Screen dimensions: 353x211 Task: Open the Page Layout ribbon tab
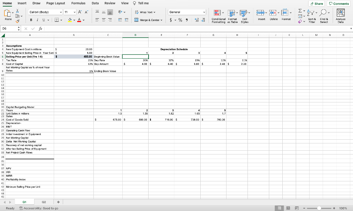[56, 3]
